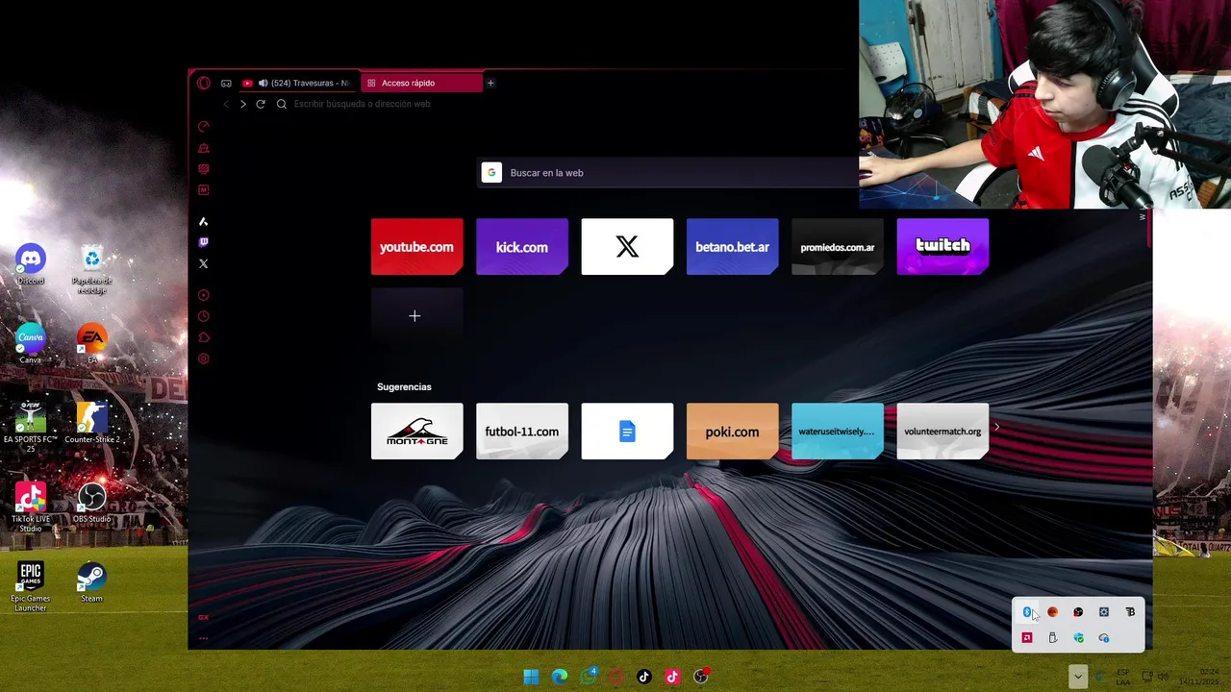Open Opera GX from the taskbar
Image resolution: width=1231 pixels, height=692 pixels.
(615, 677)
